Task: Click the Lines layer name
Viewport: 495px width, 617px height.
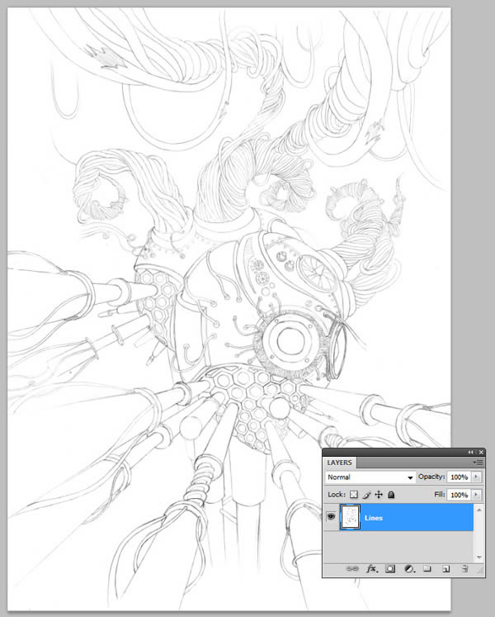Action: [374, 518]
